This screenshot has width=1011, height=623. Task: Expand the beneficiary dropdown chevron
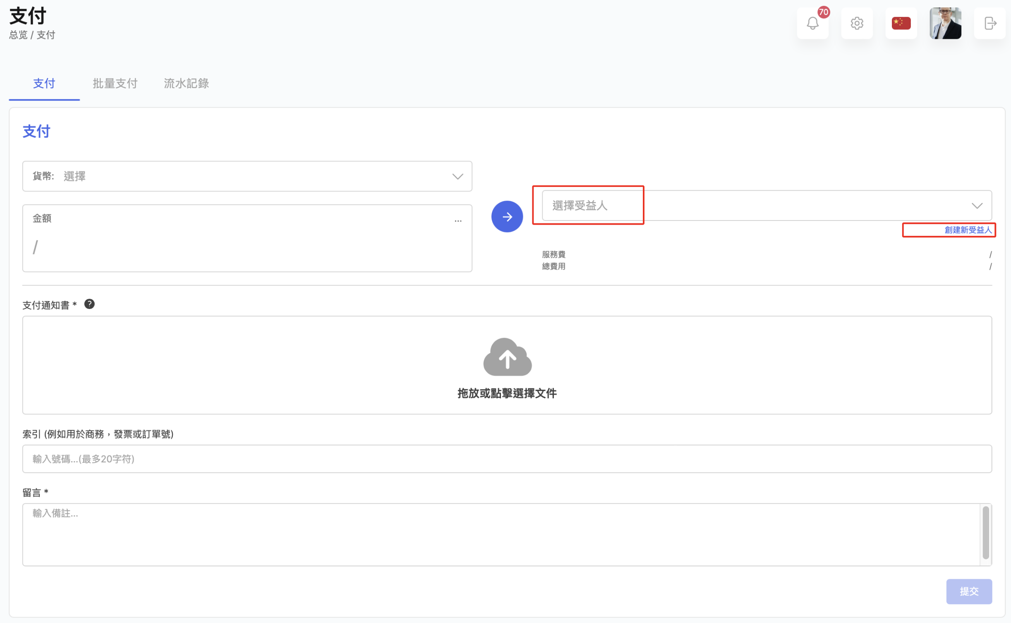[977, 206]
